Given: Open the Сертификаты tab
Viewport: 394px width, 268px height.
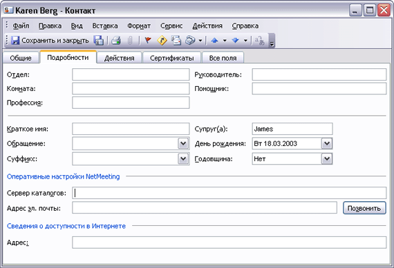Looking at the screenshot, I should point(171,58).
